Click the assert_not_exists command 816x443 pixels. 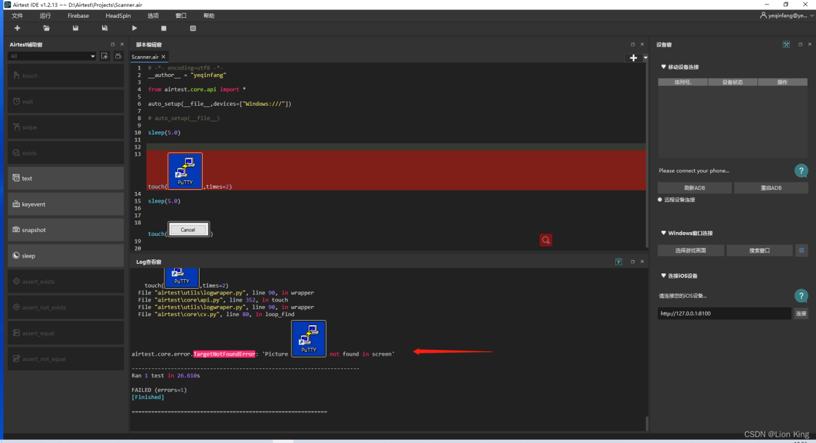66,307
